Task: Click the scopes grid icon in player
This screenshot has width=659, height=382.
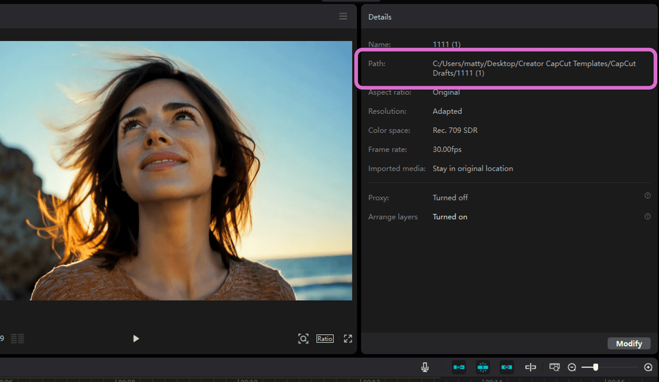Action: pyautogui.click(x=18, y=339)
